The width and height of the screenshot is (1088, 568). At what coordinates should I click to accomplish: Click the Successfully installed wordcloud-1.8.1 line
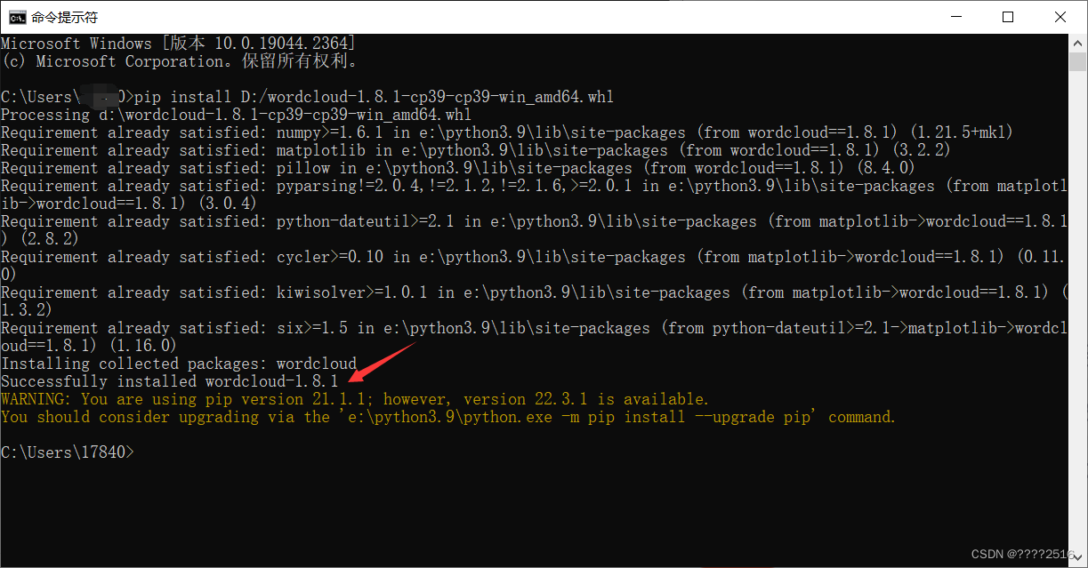[169, 381]
